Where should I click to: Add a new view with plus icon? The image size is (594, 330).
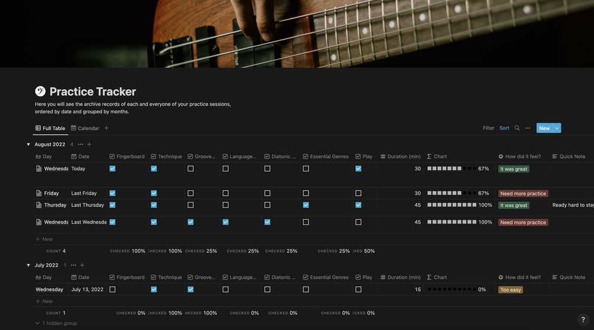106,128
